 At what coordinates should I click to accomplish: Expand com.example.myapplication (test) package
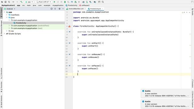tap(9, 28)
